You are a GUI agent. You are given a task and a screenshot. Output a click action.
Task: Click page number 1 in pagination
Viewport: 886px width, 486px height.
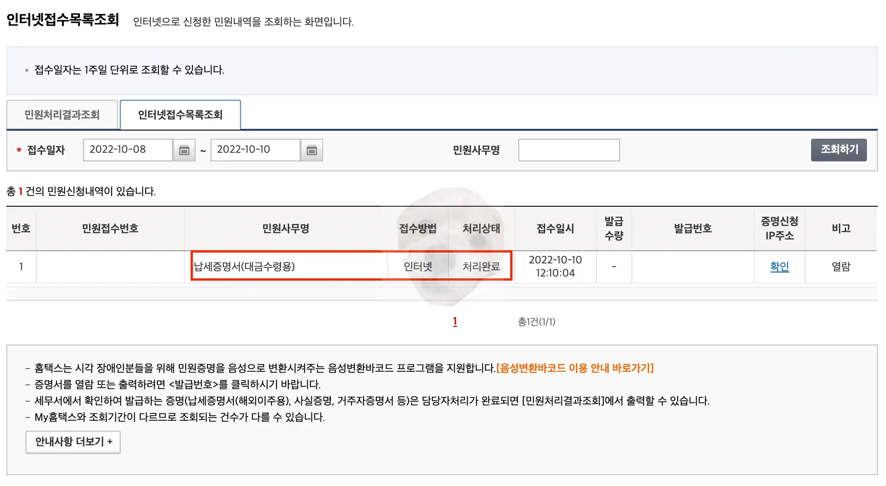[x=454, y=321]
